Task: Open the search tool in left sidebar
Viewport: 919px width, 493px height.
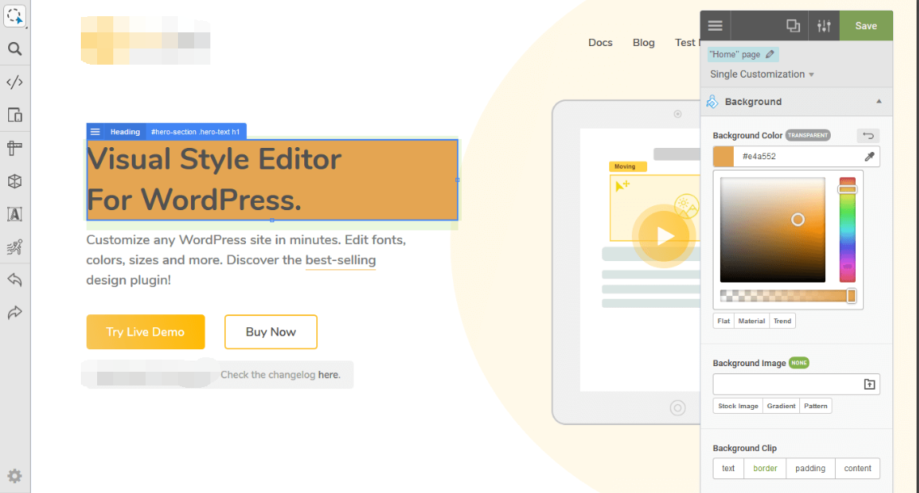Action: [15, 49]
